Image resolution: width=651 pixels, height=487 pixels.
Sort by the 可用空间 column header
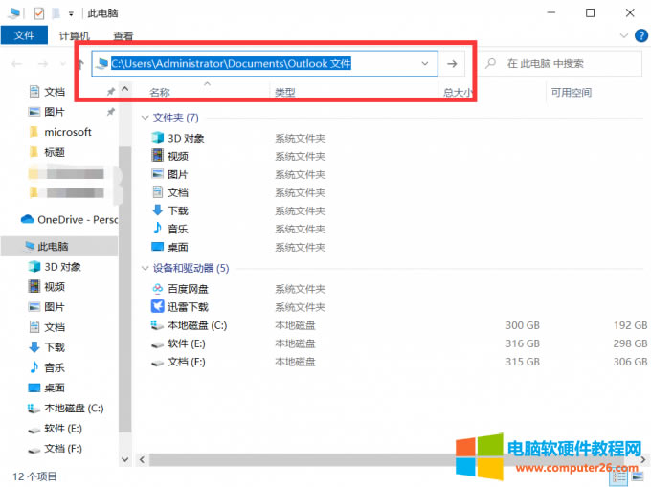[x=572, y=92]
